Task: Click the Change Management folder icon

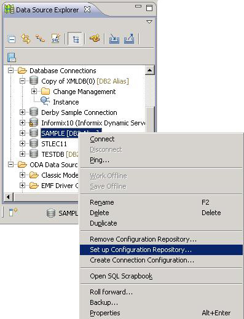Action: click(x=45, y=92)
